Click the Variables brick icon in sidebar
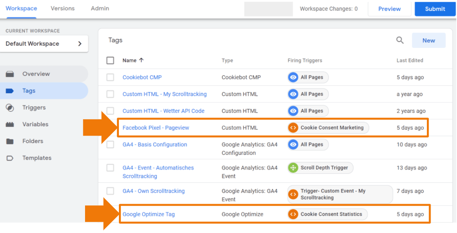457x233 pixels. 10,125
